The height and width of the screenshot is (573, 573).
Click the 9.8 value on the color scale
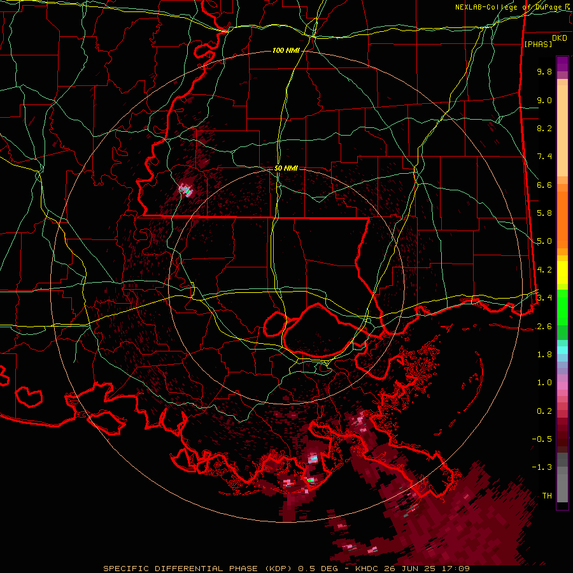click(x=544, y=72)
